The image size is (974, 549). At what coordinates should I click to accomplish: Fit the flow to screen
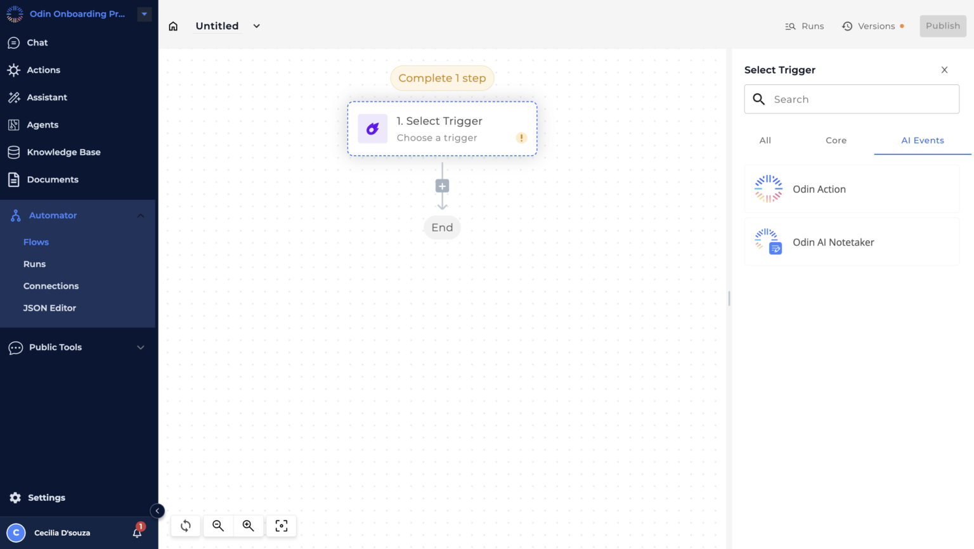pos(281,526)
